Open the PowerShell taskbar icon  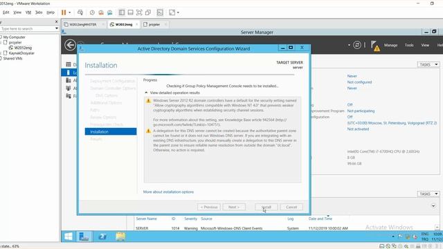102,237
